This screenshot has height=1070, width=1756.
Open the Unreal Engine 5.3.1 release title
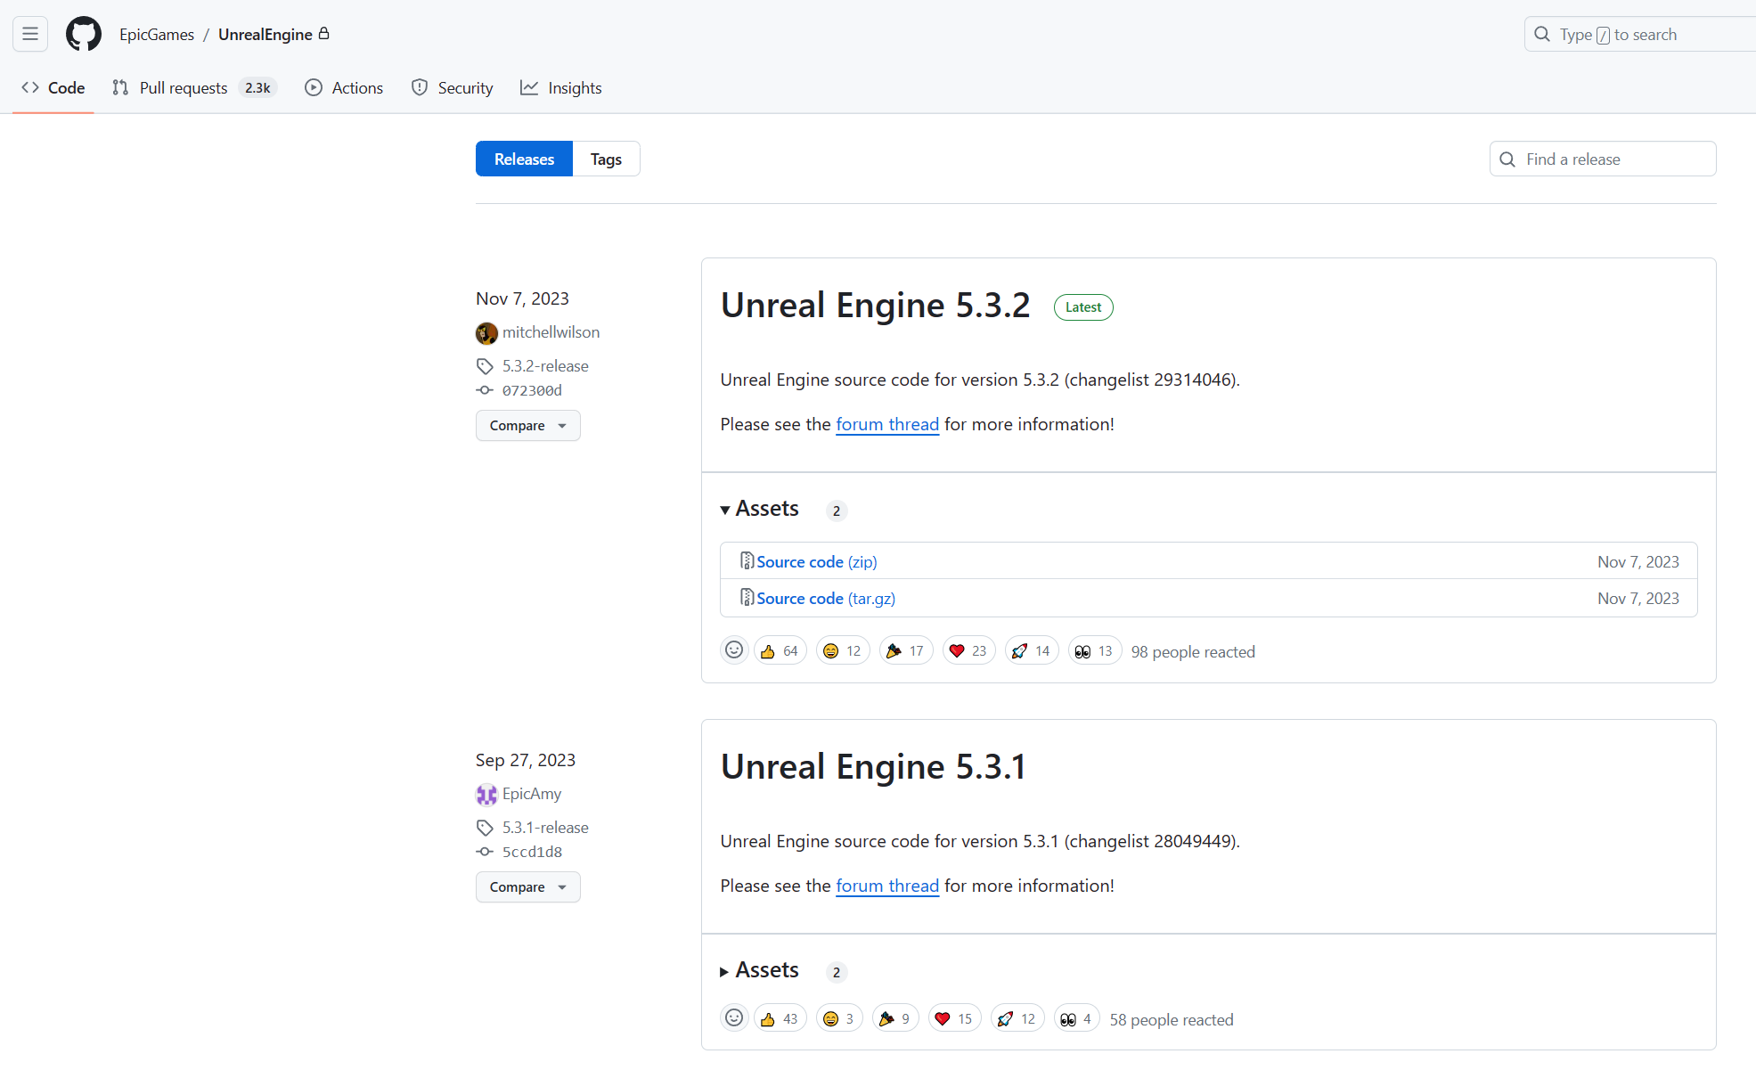coord(873,767)
